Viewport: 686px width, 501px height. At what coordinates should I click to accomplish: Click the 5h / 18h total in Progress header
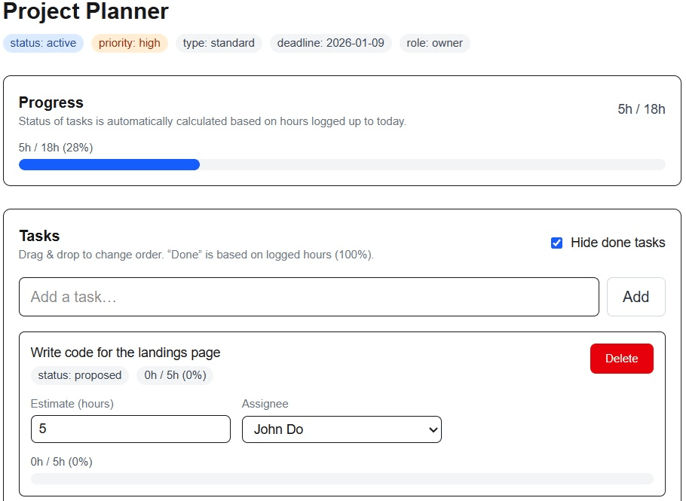pyautogui.click(x=641, y=109)
